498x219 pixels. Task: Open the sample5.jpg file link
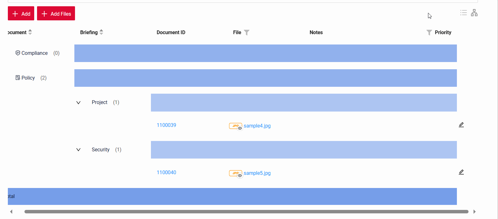pyautogui.click(x=257, y=173)
